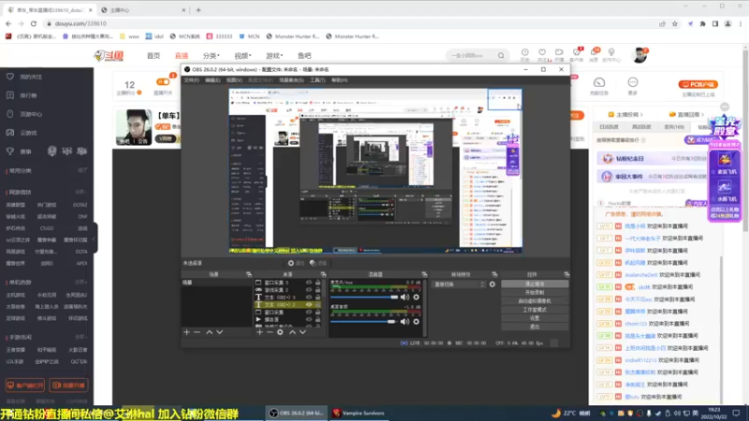Image resolution: width=749 pixels, height=421 pixels.
Task: Toggle lock on 游戏采集 2 source
Action: point(317,290)
